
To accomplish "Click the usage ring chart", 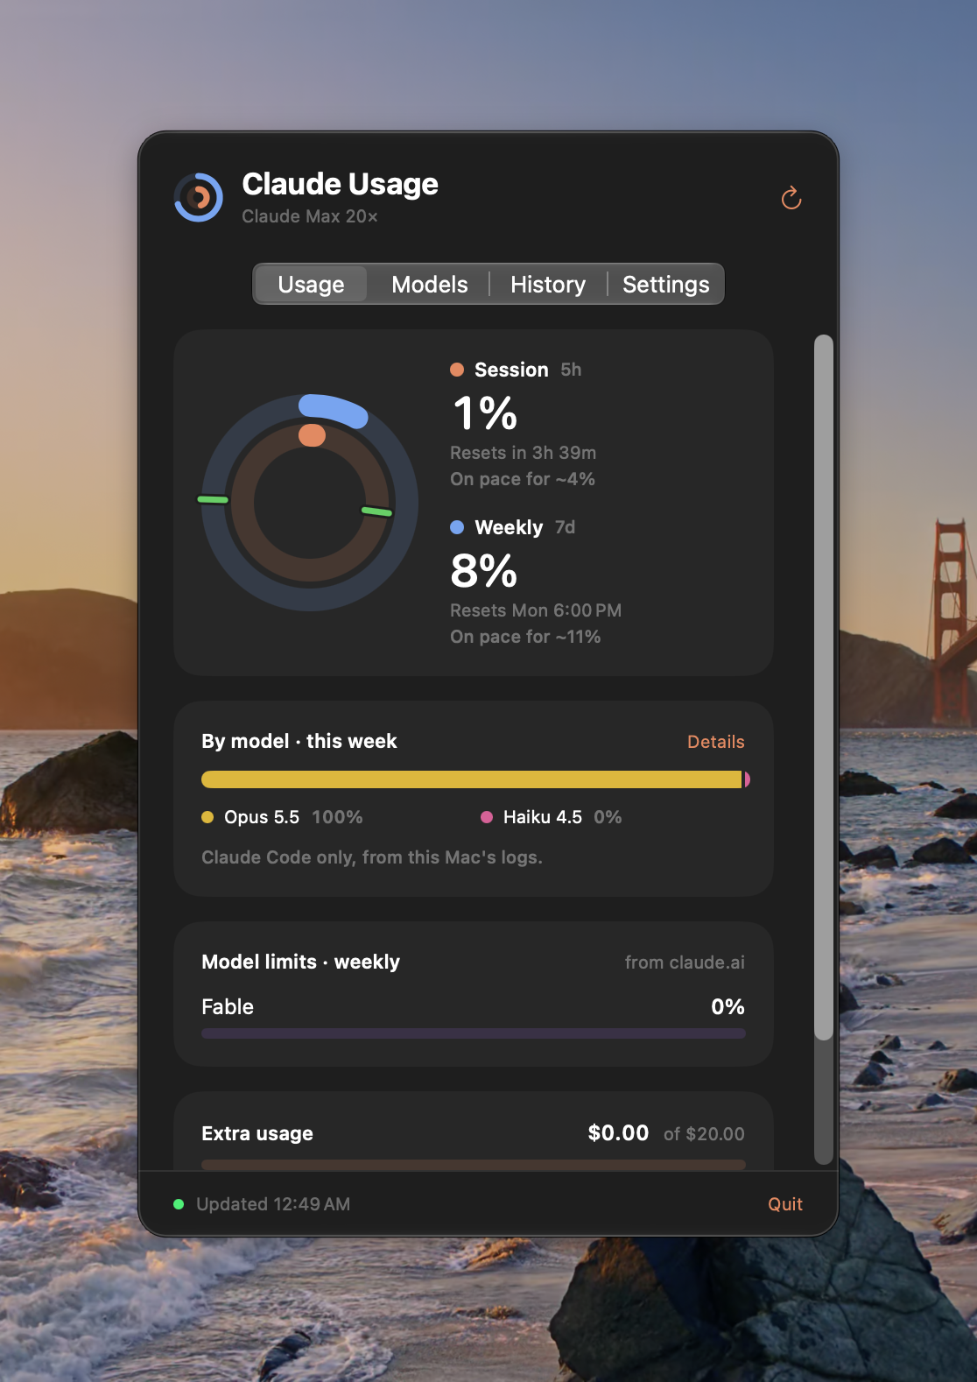I will (x=310, y=503).
